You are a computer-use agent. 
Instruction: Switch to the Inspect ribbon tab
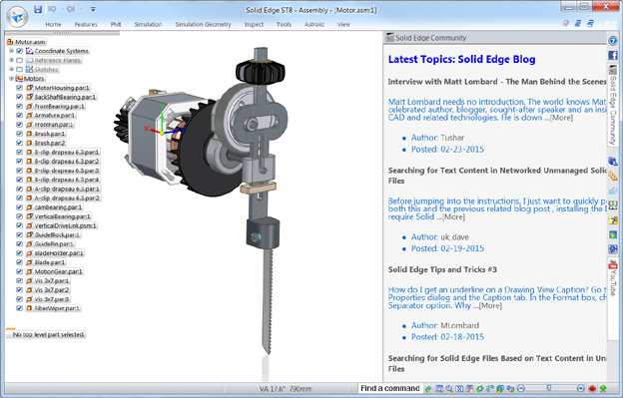point(254,24)
